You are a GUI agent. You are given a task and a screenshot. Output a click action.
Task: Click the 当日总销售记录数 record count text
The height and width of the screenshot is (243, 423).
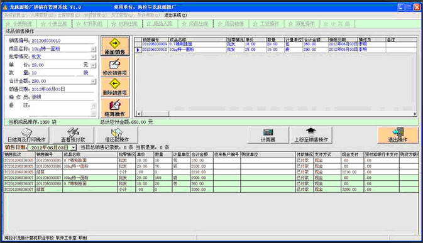[107, 148]
